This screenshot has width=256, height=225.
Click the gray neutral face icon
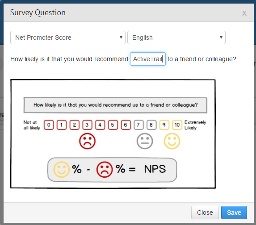point(145,141)
